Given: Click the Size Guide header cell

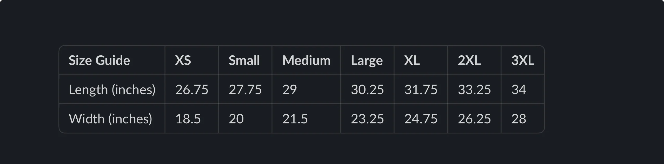Looking at the screenshot, I should tap(112, 60).
